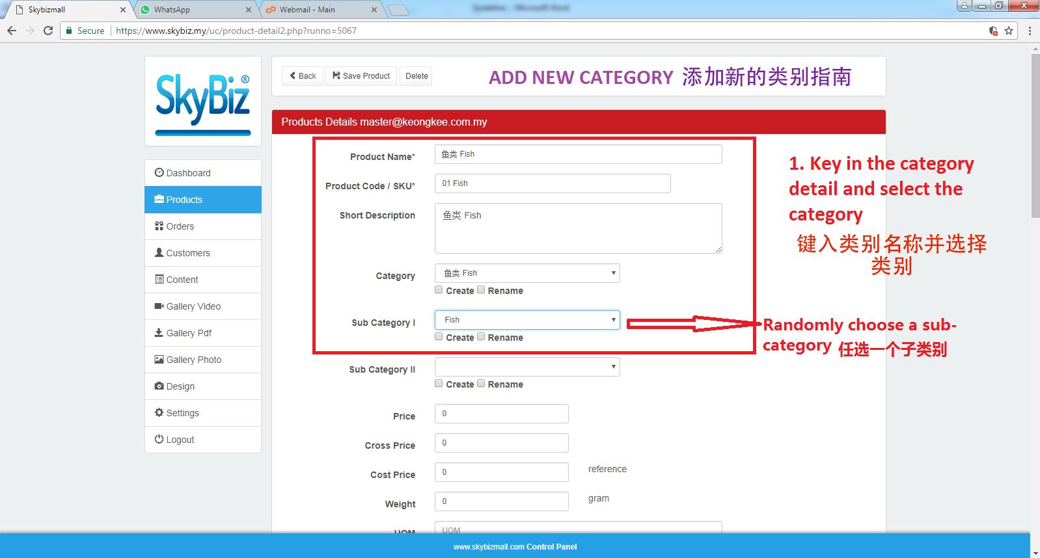Click the briefcase icon beside Products
The height and width of the screenshot is (558, 1040).
tap(159, 199)
